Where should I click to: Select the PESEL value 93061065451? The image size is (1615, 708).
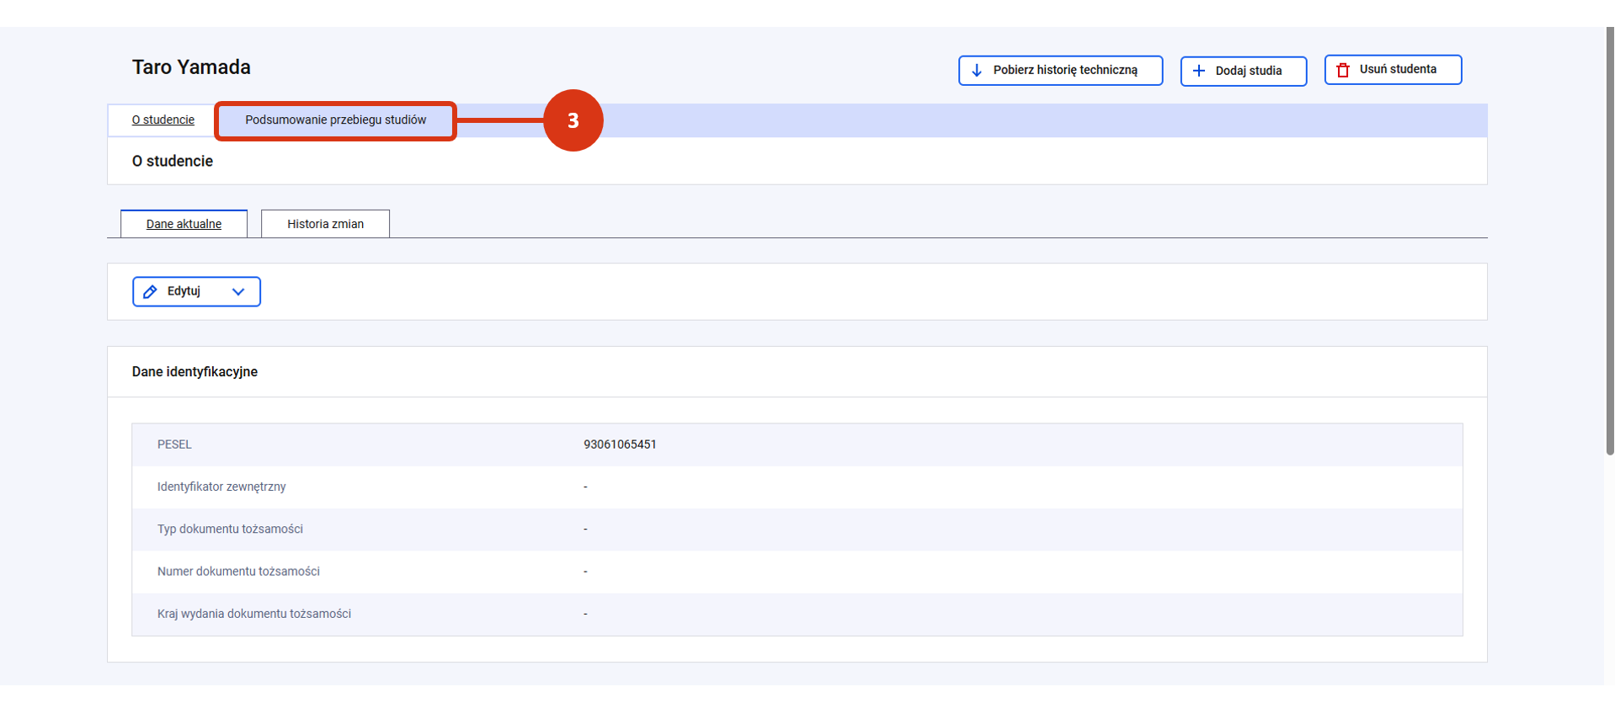tap(620, 444)
